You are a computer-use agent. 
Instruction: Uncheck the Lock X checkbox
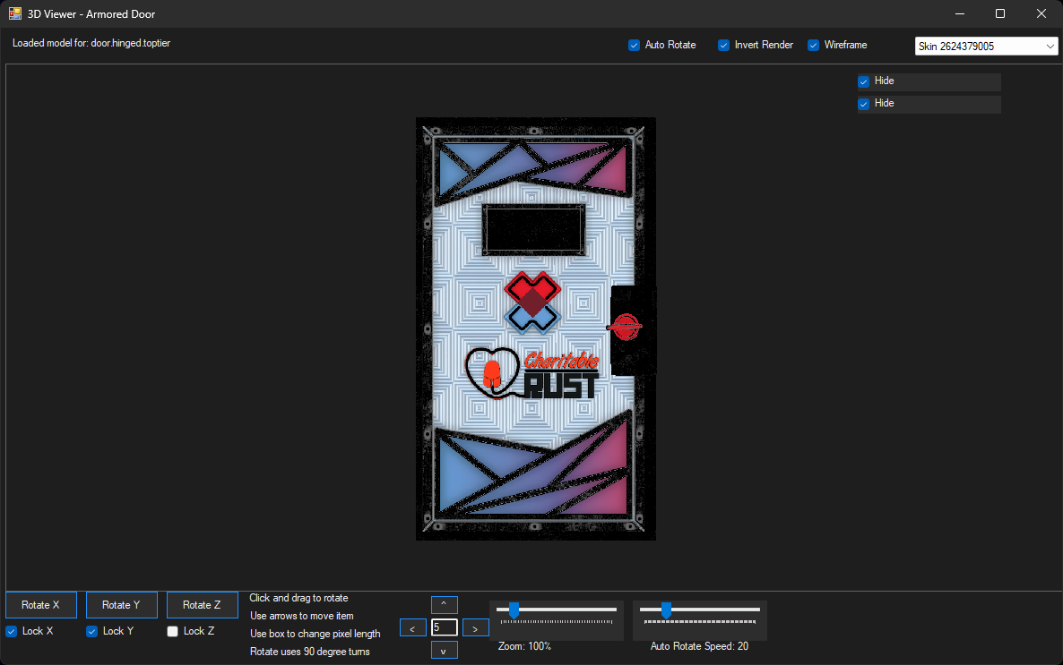click(x=12, y=631)
